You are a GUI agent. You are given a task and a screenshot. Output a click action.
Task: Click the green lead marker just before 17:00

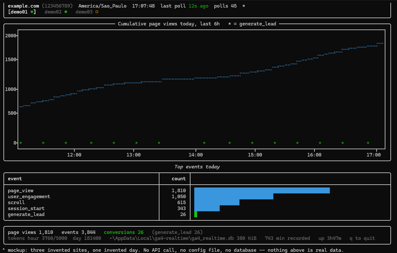368,143
